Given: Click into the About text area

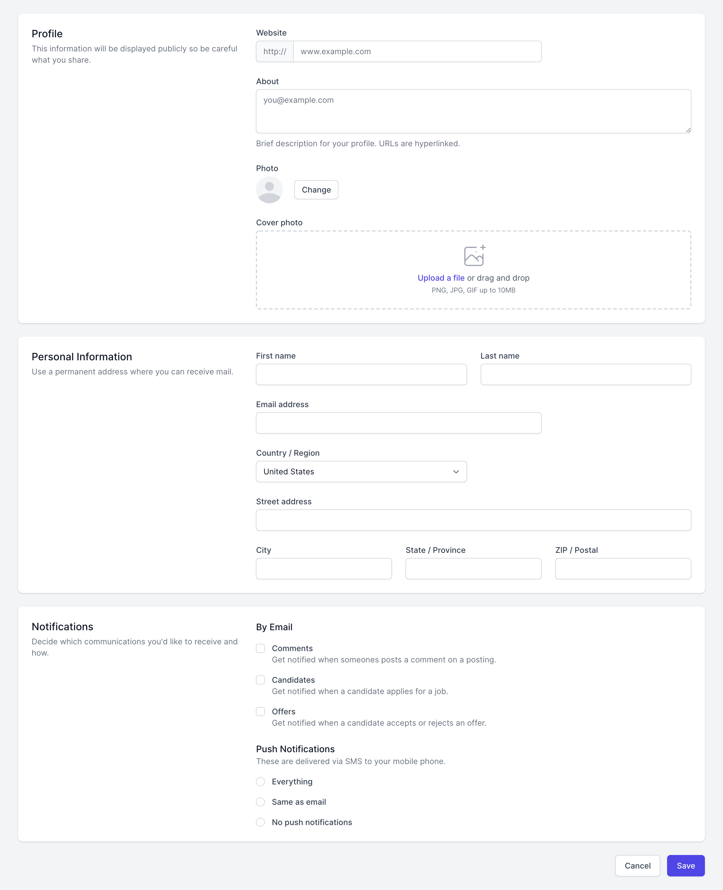Looking at the screenshot, I should pos(473,111).
